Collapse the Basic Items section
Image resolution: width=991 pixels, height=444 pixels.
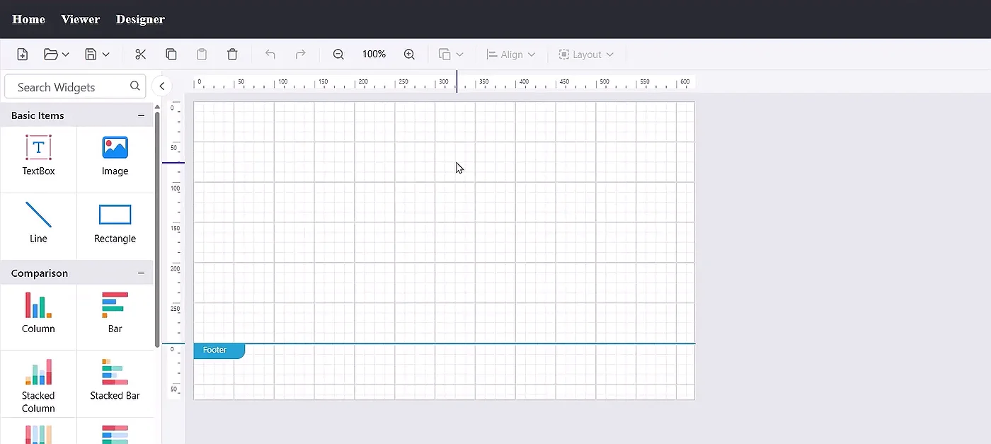coord(141,115)
